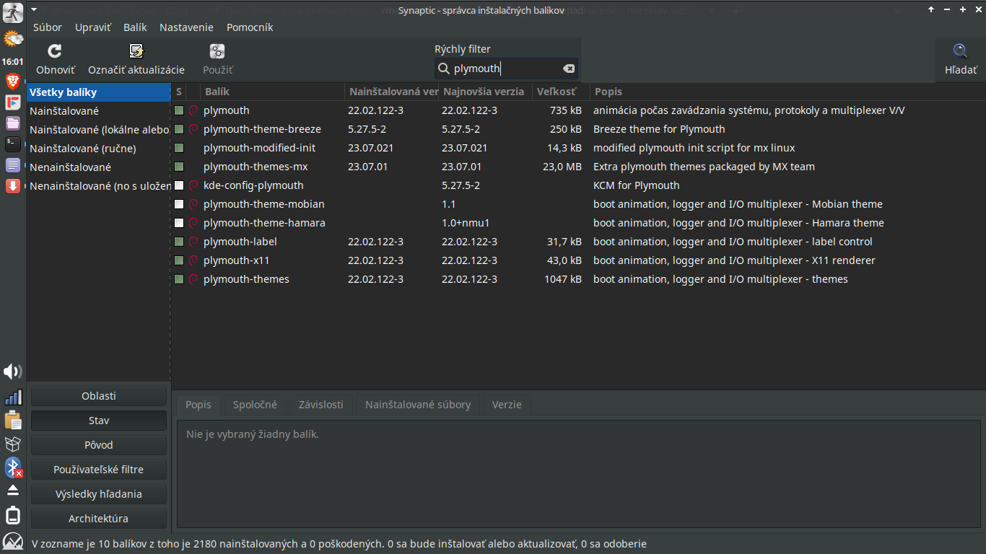Image resolution: width=986 pixels, height=554 pixels.
Task: Switch to the Verzie tab
Action: (x=507, y=405)
